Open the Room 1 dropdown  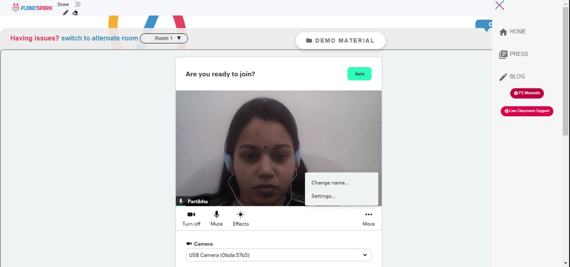[x=164, y=38]
